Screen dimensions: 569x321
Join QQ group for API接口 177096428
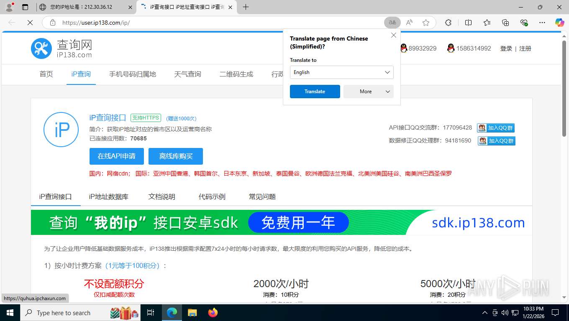pos(496,128)
